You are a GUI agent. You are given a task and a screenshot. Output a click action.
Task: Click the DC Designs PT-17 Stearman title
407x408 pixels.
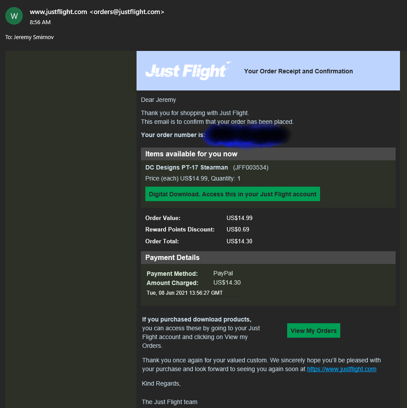pyautogui.click(x=187, y=167)
